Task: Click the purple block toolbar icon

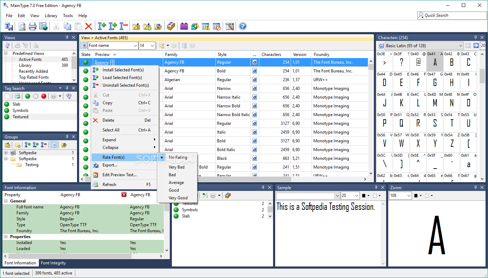Action: click(x=184, y=26)
